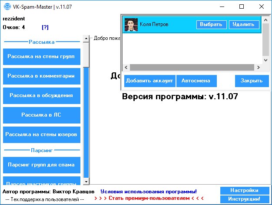This screenshot has height=205, width=272.
Task: Open the [?] points help link
Action: [x=45, y=27]
